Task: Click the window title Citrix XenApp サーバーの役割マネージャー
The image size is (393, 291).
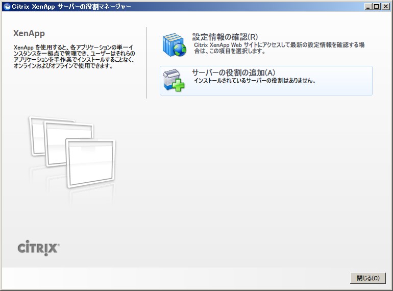Action: (x=70, y=7)
